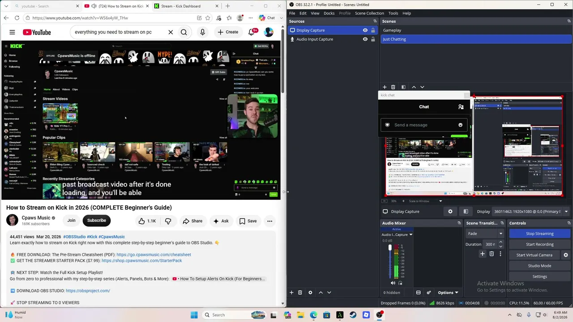Screen dimensions: 573x322
Task: Float the Controls dock
Action: [x=569, y=223]
